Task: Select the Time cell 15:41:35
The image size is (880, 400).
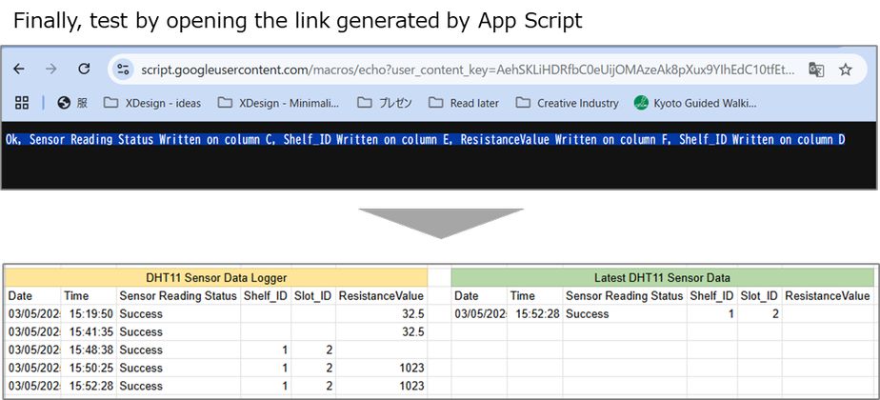Action: [x=89, y=331]
